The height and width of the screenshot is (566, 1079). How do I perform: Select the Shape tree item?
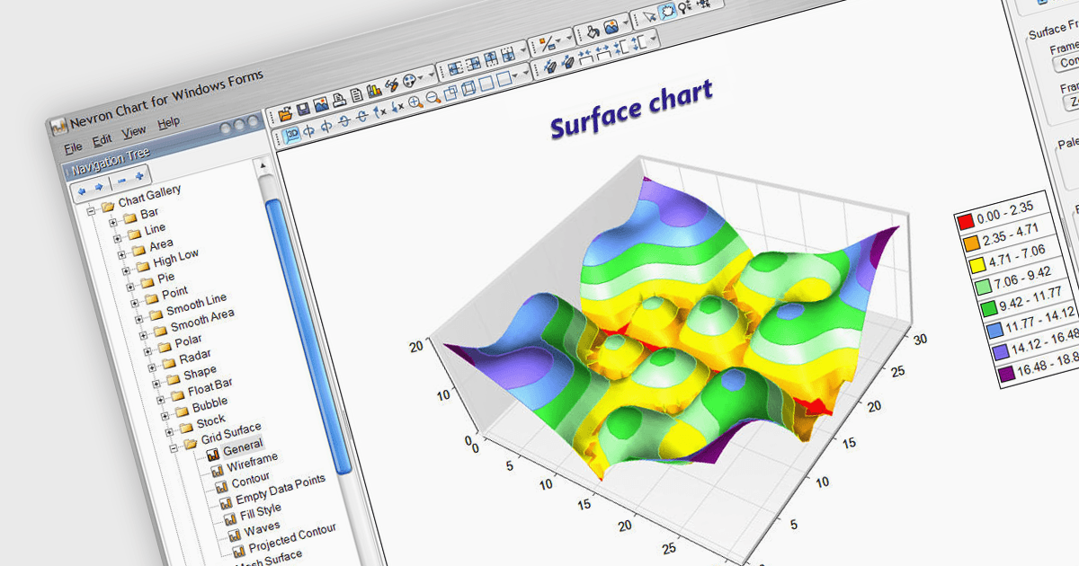point(200,373)
